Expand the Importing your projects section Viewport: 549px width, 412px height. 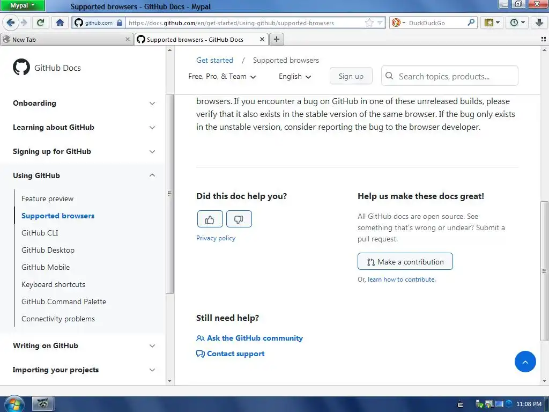(84, 370)
